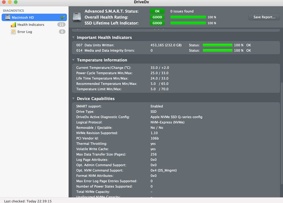The height and width of the screenshot is (203, 283).
Task: Click the 'Removable / Ejectable:' label
Action: [x=94, y=128]
